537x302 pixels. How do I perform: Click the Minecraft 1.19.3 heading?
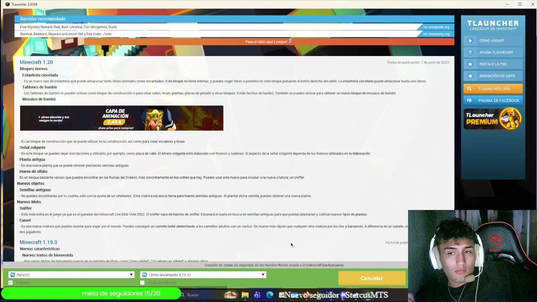coord(38,242)
